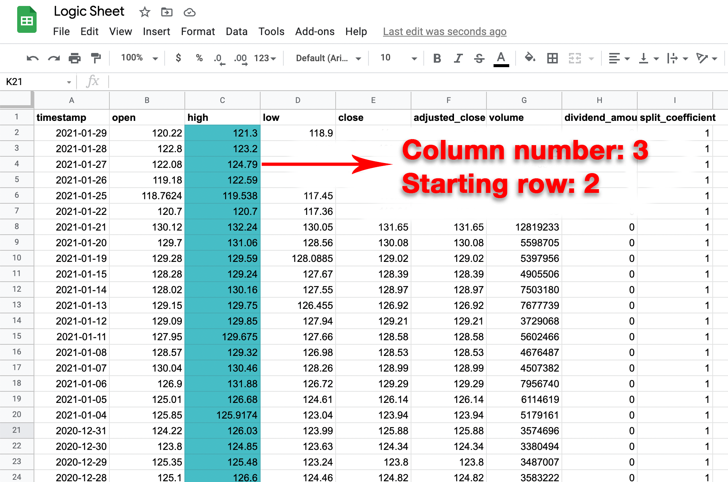Click the Undo arrow icon

tap(32, 58)
